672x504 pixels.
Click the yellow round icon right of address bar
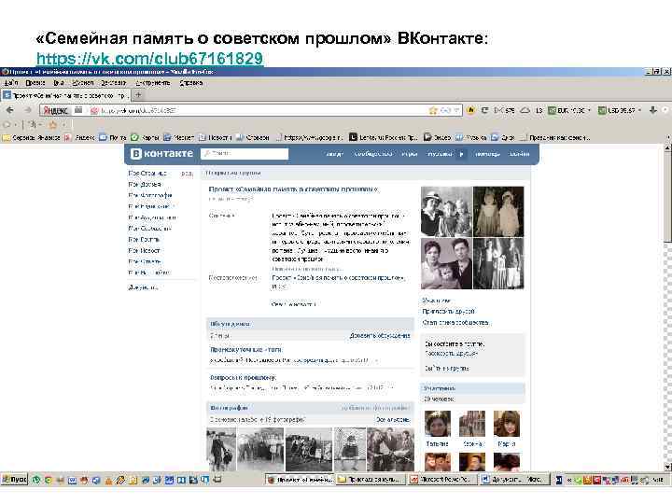click(x=470, y=110)
